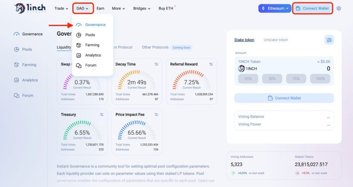Click sidebar Governance gauge icon
353x187 pixels.
pyautogui.click(x=17, y=34)
